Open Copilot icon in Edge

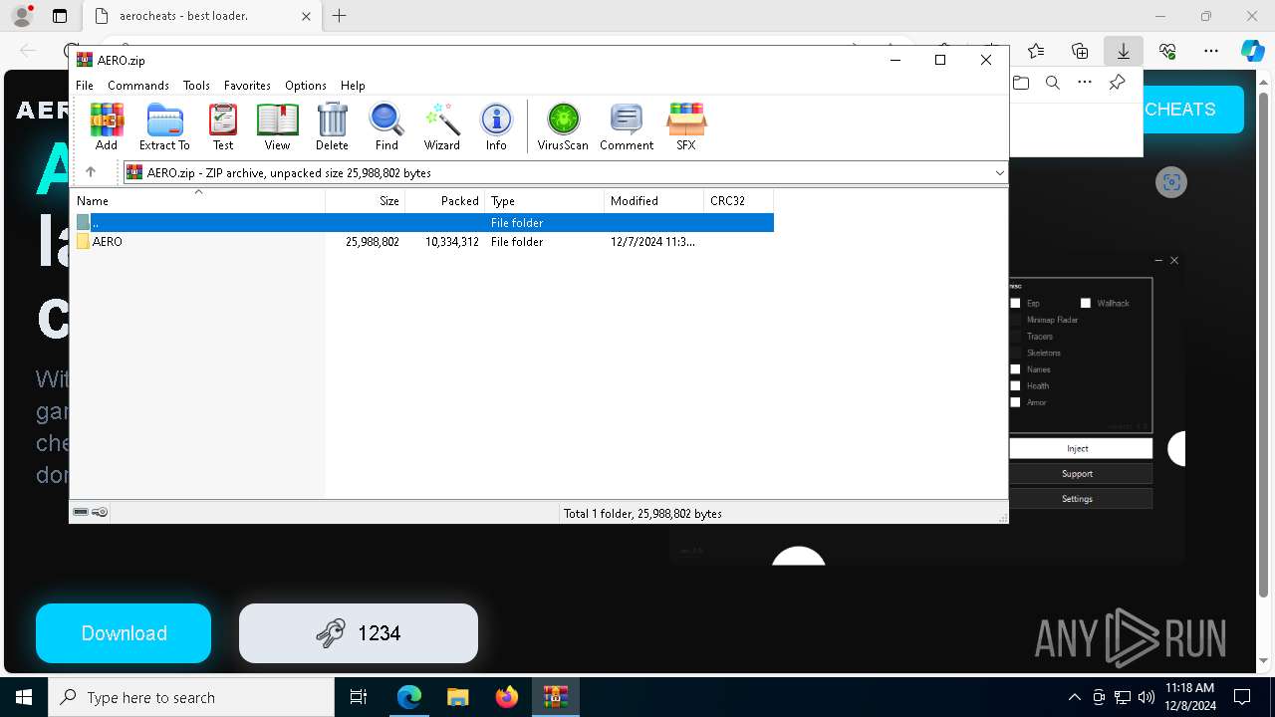click(1252, 51)
